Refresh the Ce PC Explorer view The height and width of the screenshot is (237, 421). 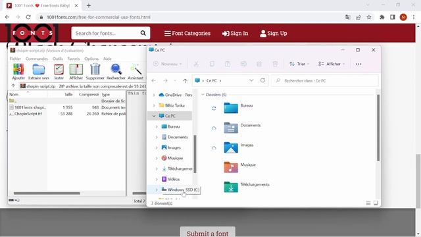262,80
